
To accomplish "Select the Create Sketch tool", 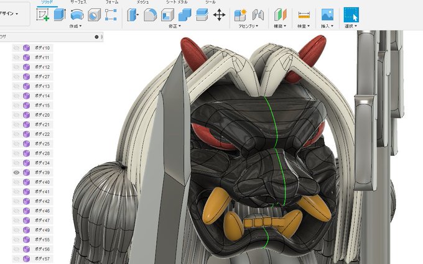I will pos(43,14).
